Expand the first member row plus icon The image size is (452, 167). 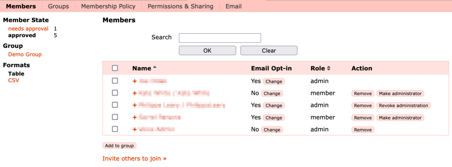(135, 81)
